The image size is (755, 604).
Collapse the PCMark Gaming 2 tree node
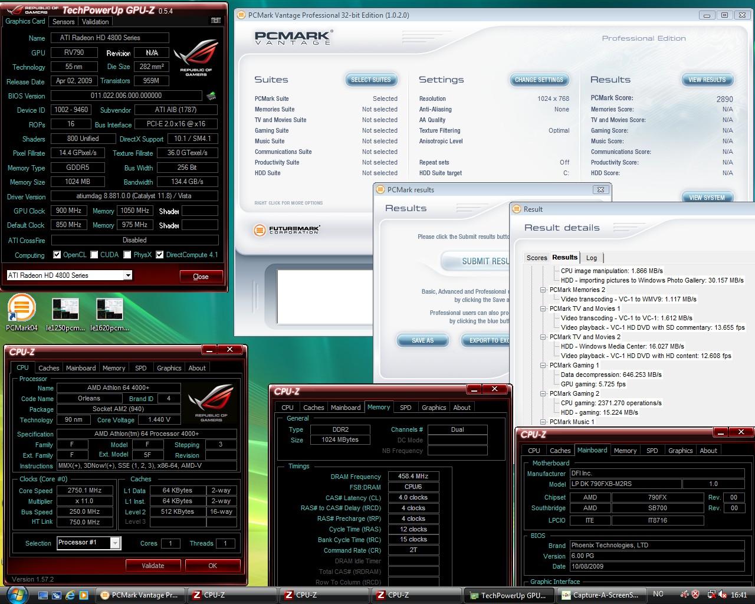pos(543,393)
